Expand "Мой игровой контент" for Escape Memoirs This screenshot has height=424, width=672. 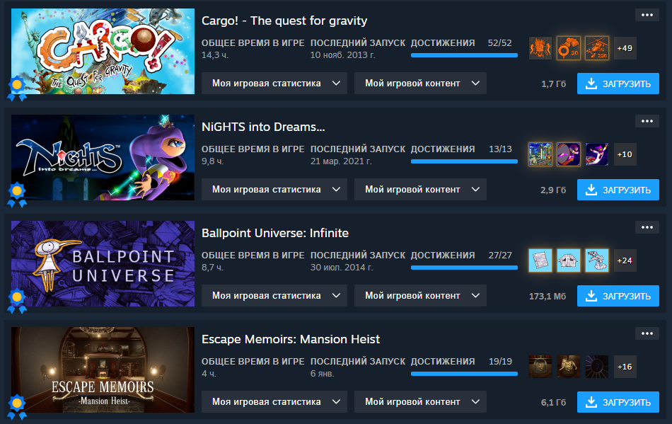click(420, 402)
